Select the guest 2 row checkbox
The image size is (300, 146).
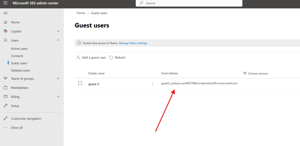(x=80, y=84)
